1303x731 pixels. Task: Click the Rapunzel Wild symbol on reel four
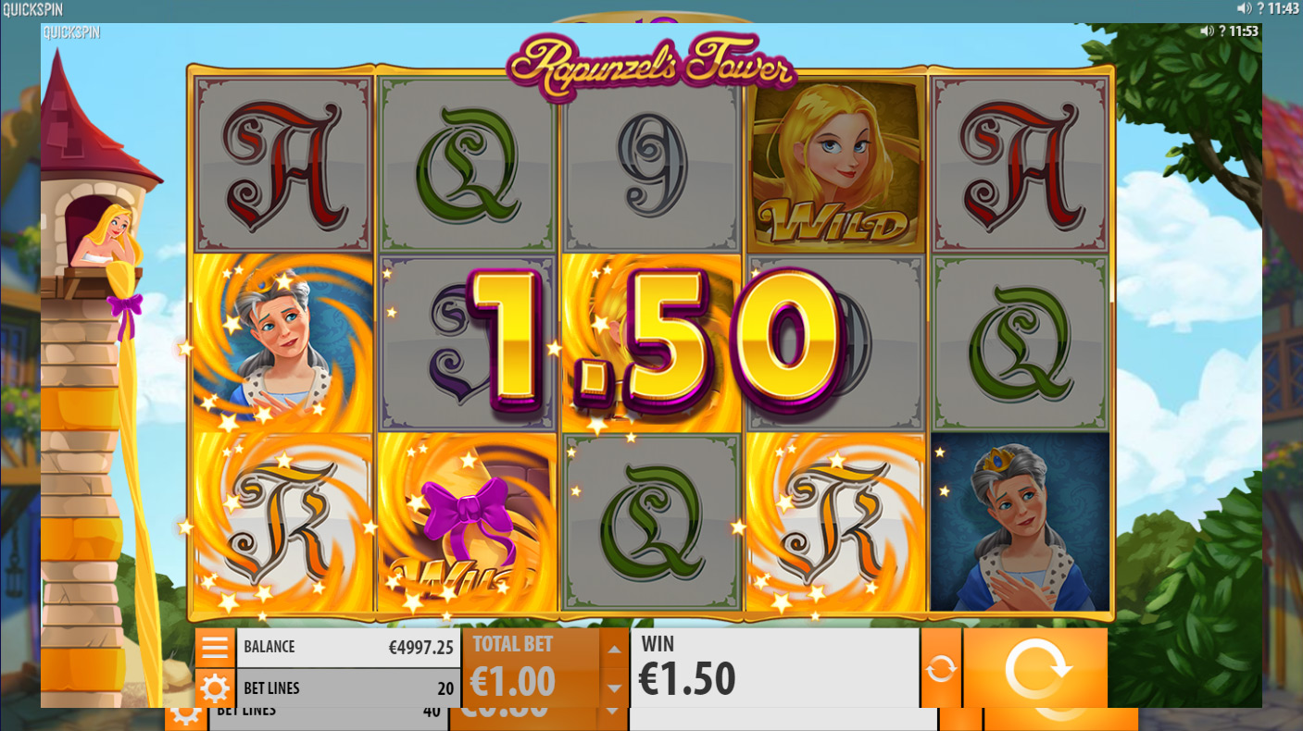[x=836, y=164]
